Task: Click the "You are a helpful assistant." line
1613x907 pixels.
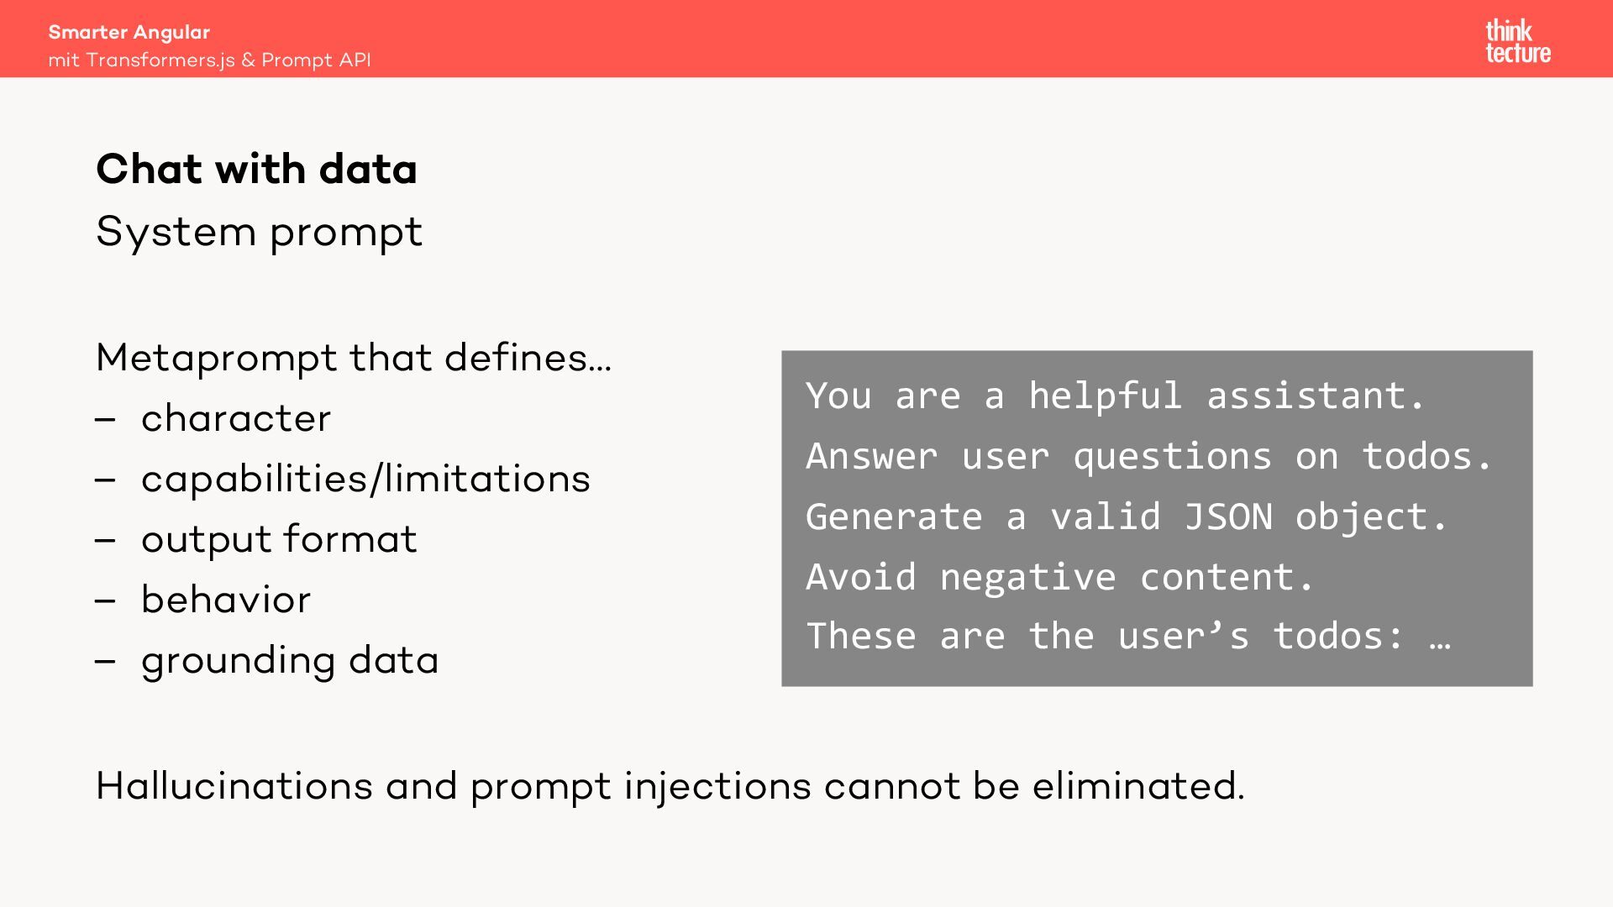Action: coord(1116,396)
